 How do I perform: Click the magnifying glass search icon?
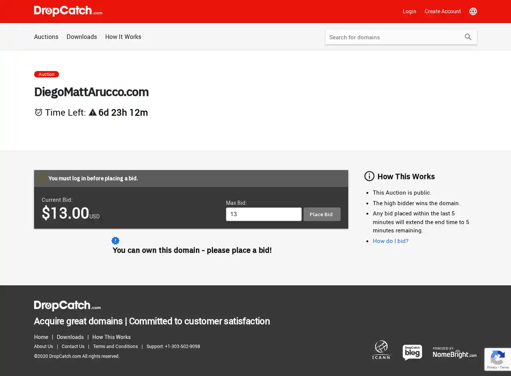(468, 37)
